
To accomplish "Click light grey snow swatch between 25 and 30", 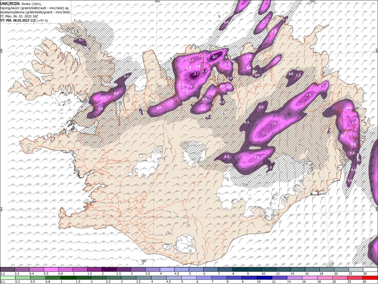I will click(x=356, y=270).
